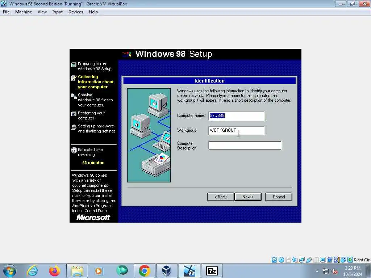Click the VirtualBox window title bar icon
The image size is (371, 278).
[4, 4]
